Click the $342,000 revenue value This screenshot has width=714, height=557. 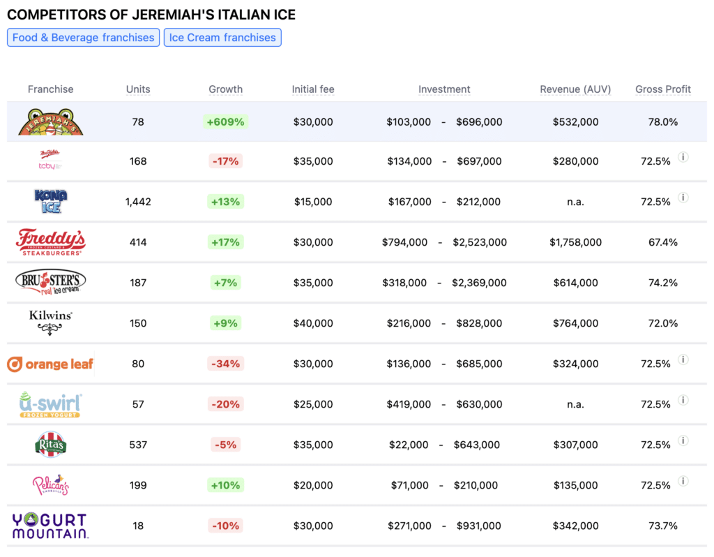[x=575, y=526]
